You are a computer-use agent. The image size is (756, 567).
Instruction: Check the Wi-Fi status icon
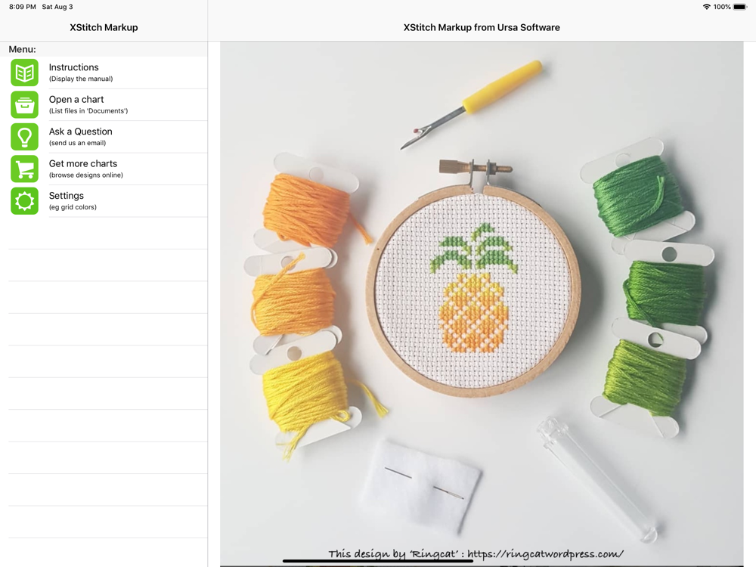click(706, 7)
